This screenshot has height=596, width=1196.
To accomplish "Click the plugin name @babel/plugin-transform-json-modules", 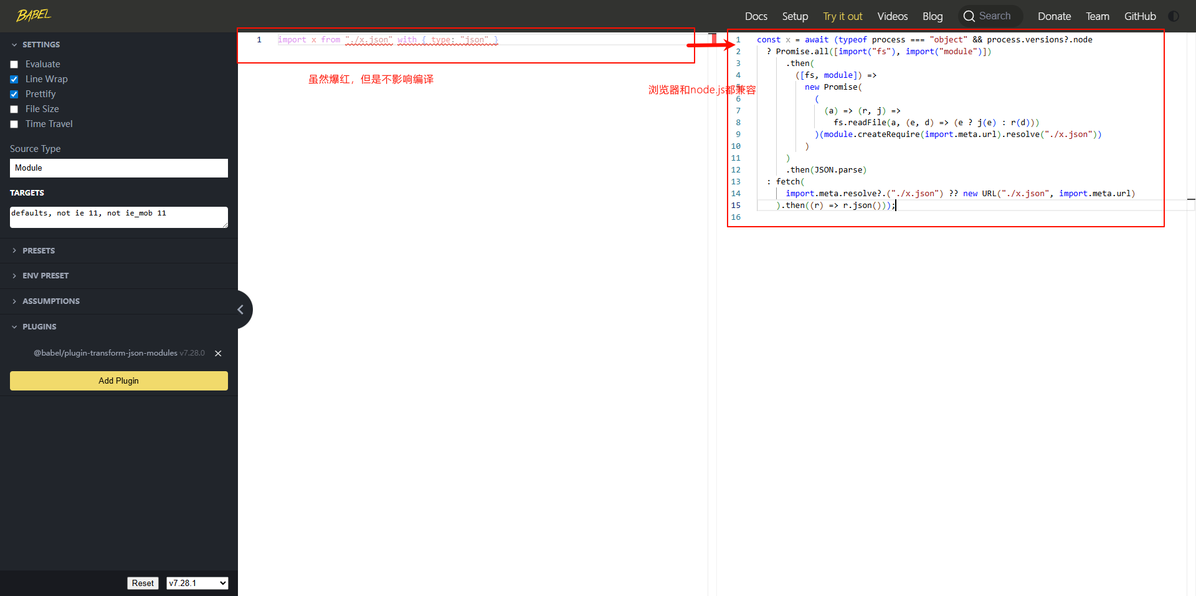I will pyautogui.click(x=105, y=352).
